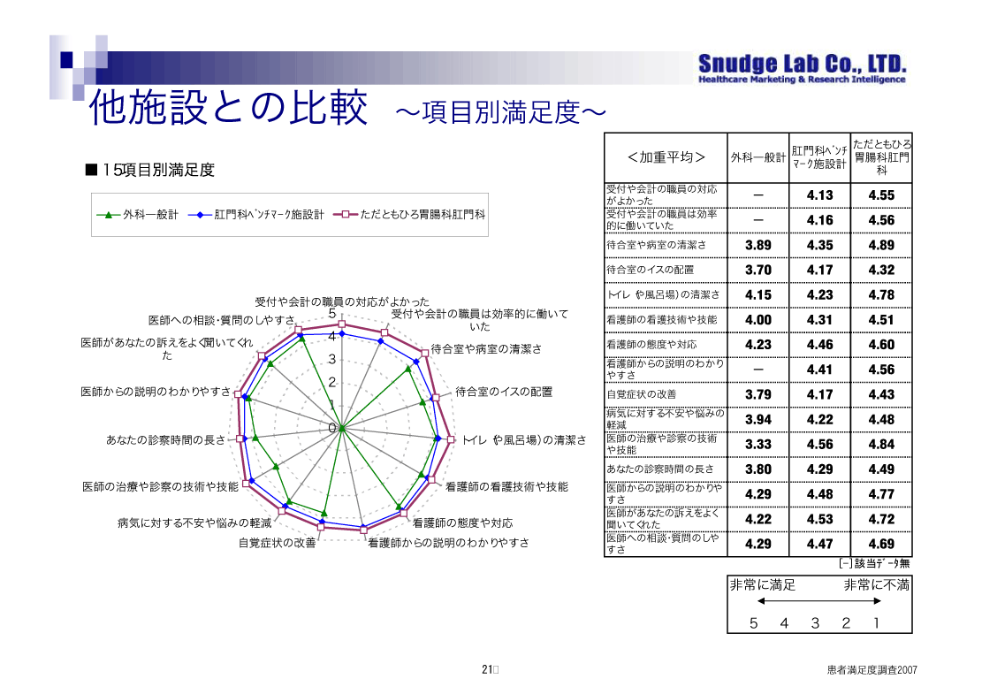Click the scale label 非常に不満
The image size is (982, 694).
[x=877, y=585]
